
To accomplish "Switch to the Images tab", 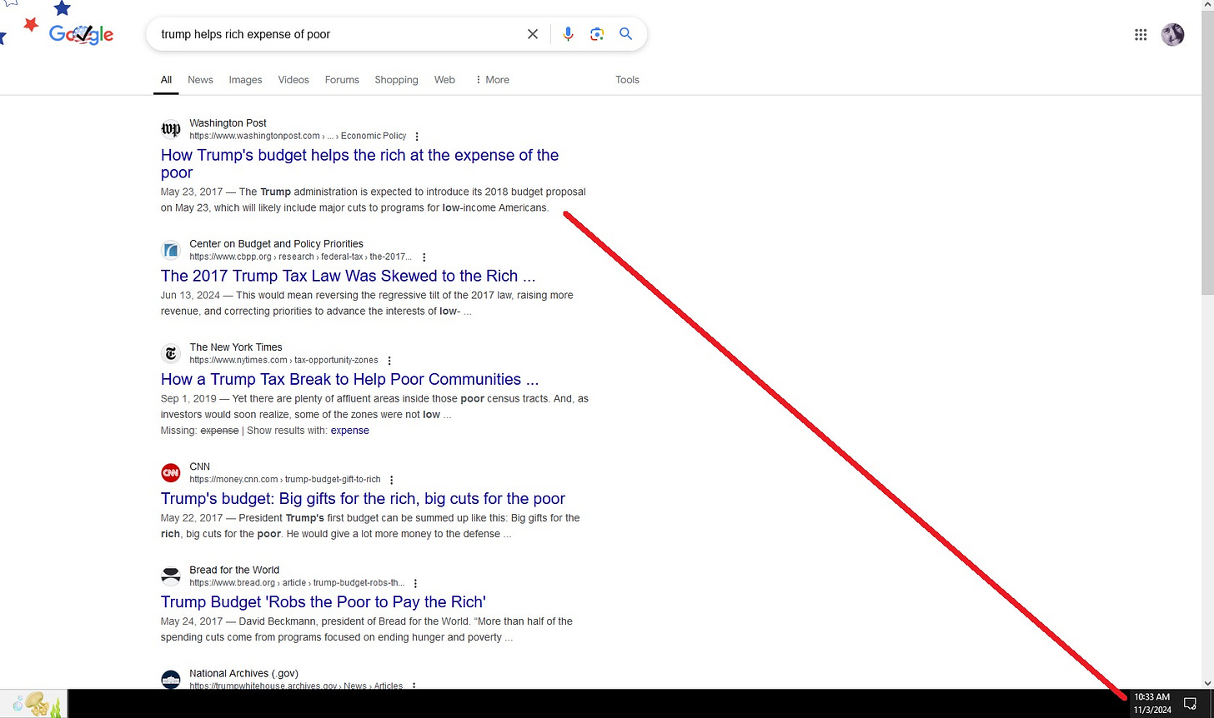I will click(245, 80).
